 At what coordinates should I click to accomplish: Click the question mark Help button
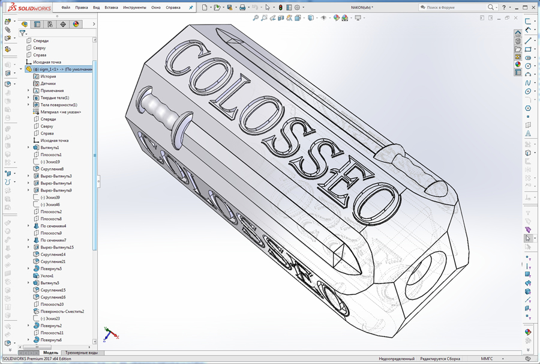pos(504,7)
